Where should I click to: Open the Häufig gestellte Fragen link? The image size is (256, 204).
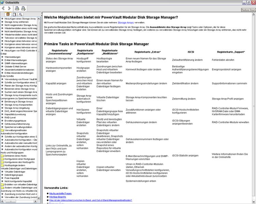click(x=60, y=193)
